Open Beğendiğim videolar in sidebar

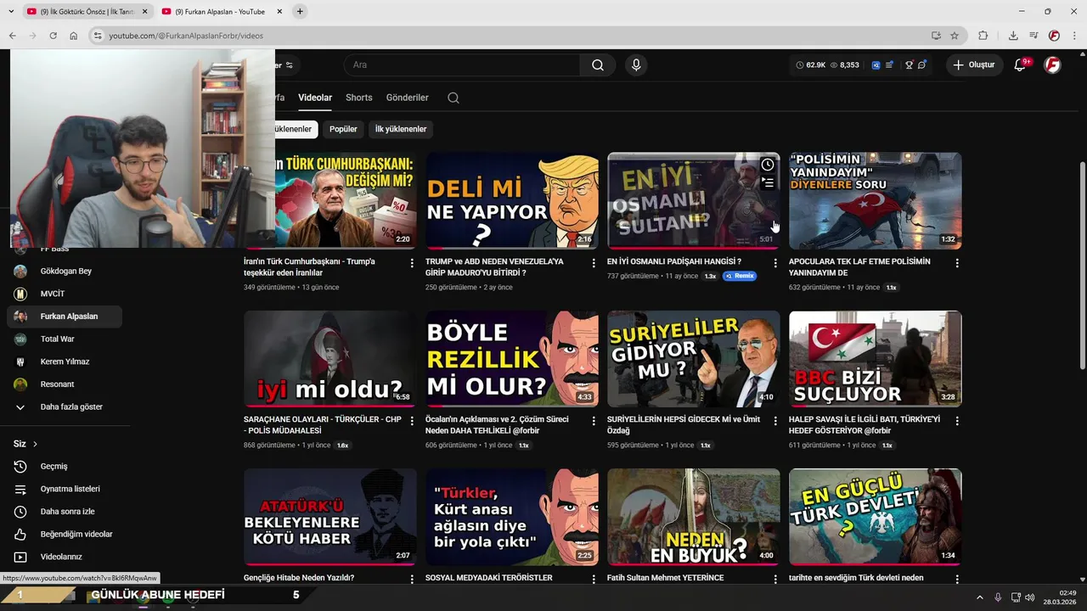pos(65,535)
